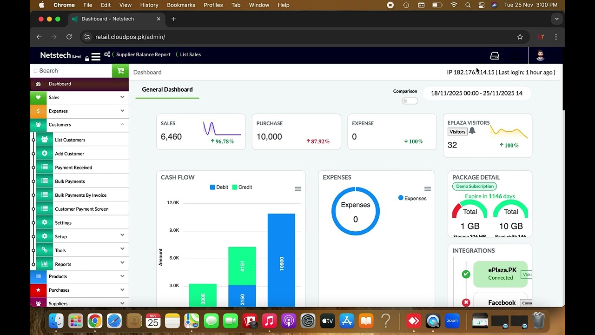Viewport: 595px width, 335px height.
Task: Click the blue Expenses donut ring
Action: pyautogui.click(x=356, y=189)
